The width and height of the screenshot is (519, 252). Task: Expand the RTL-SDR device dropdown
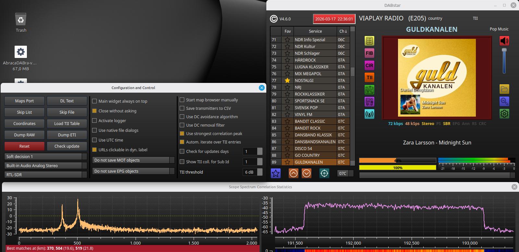(x=46, y=175)
